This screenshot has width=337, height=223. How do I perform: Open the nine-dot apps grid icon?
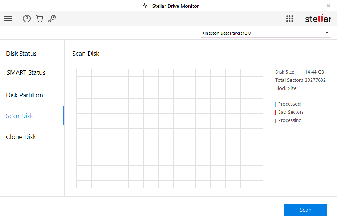click(x=290, y=19)
